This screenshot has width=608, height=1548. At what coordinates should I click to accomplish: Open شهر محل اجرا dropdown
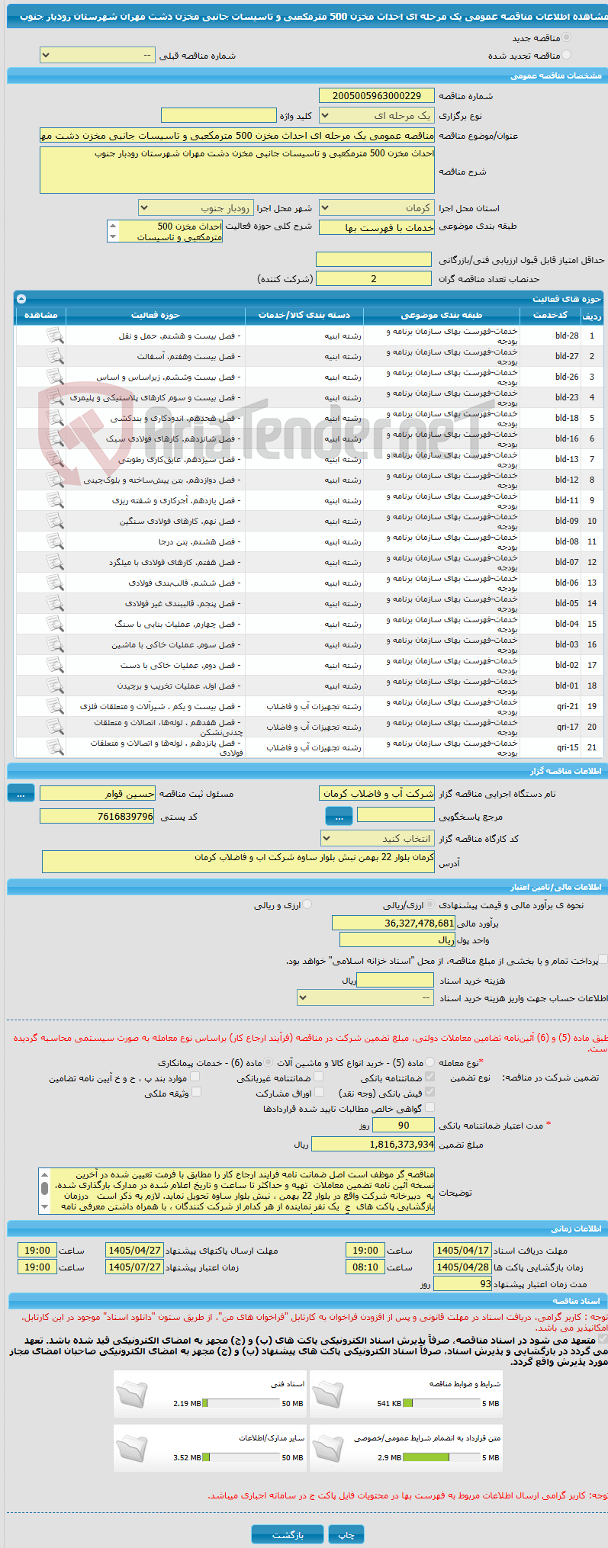pyautogui.click(x=195, y=208)
